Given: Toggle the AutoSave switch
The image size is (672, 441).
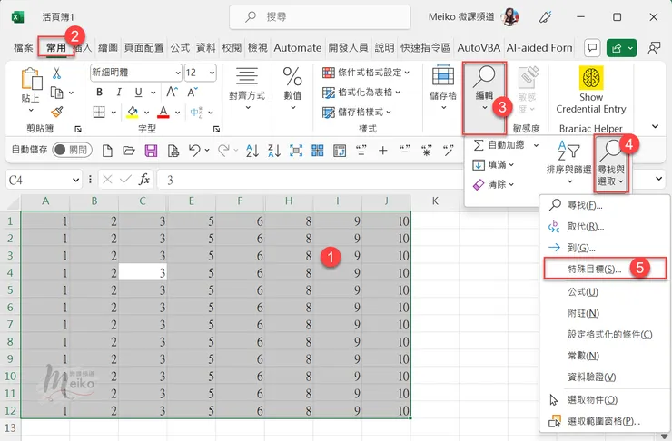Looking at the screenshot, I should coord(72,150).
